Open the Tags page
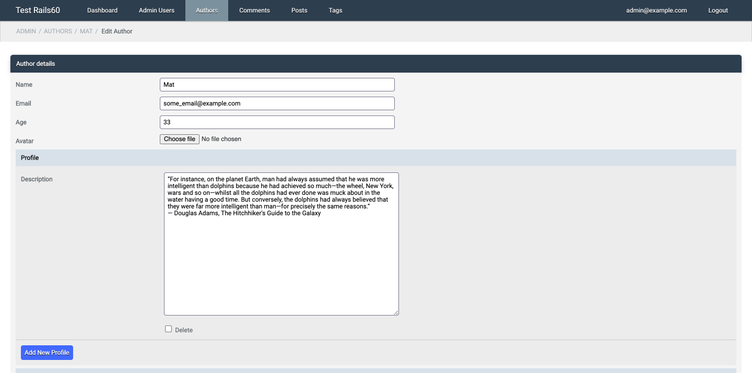The height and width of the screenshot is (373, 752). [336, 10]
